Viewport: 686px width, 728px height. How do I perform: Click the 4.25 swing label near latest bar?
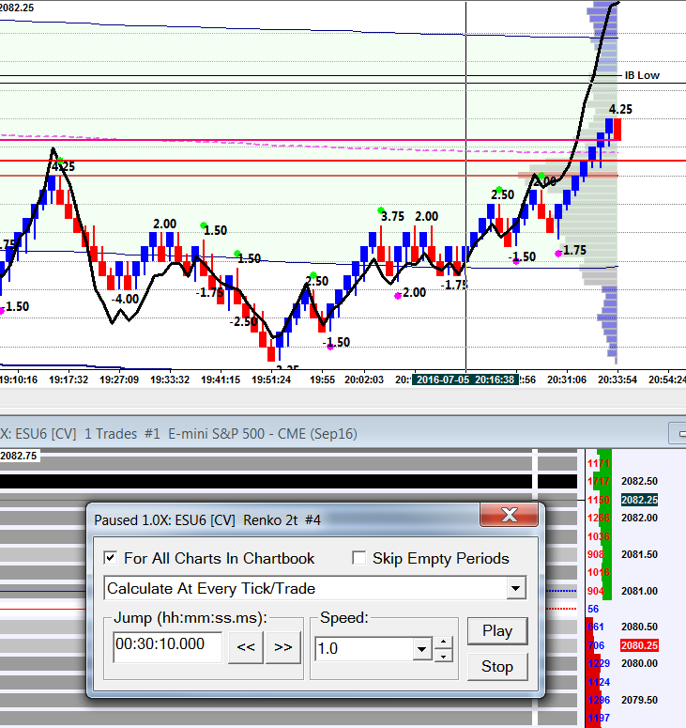coord(620,109)
